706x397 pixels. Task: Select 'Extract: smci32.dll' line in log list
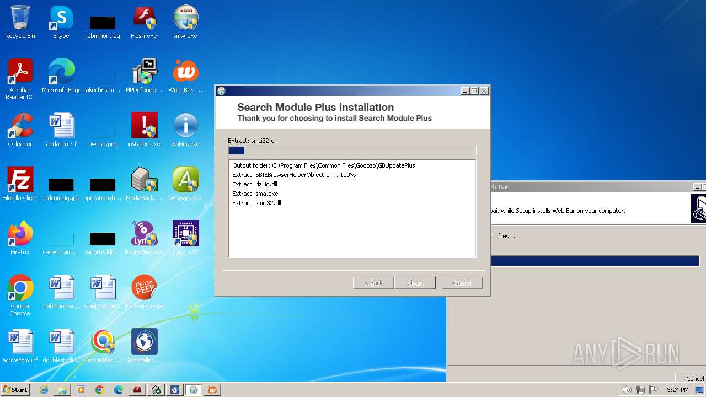coord(256,203)
